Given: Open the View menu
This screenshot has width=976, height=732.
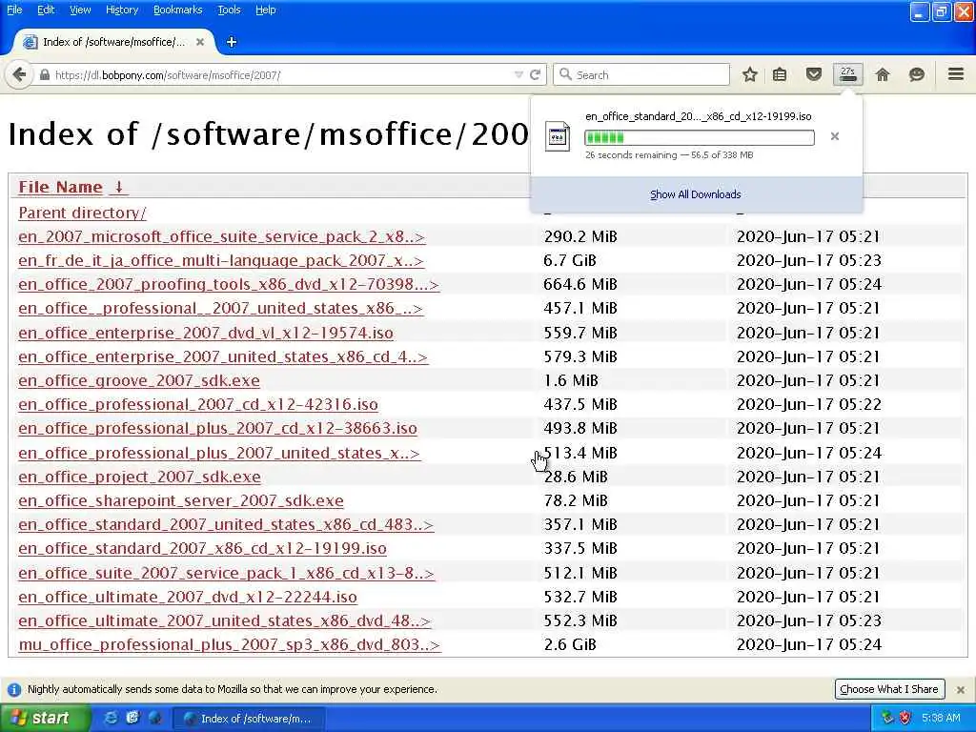Looking at the screenshot, I should (x=80, y=10).
